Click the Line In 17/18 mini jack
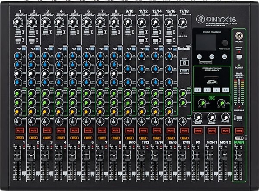Viewport: 259px width, 191px height. 182,33
